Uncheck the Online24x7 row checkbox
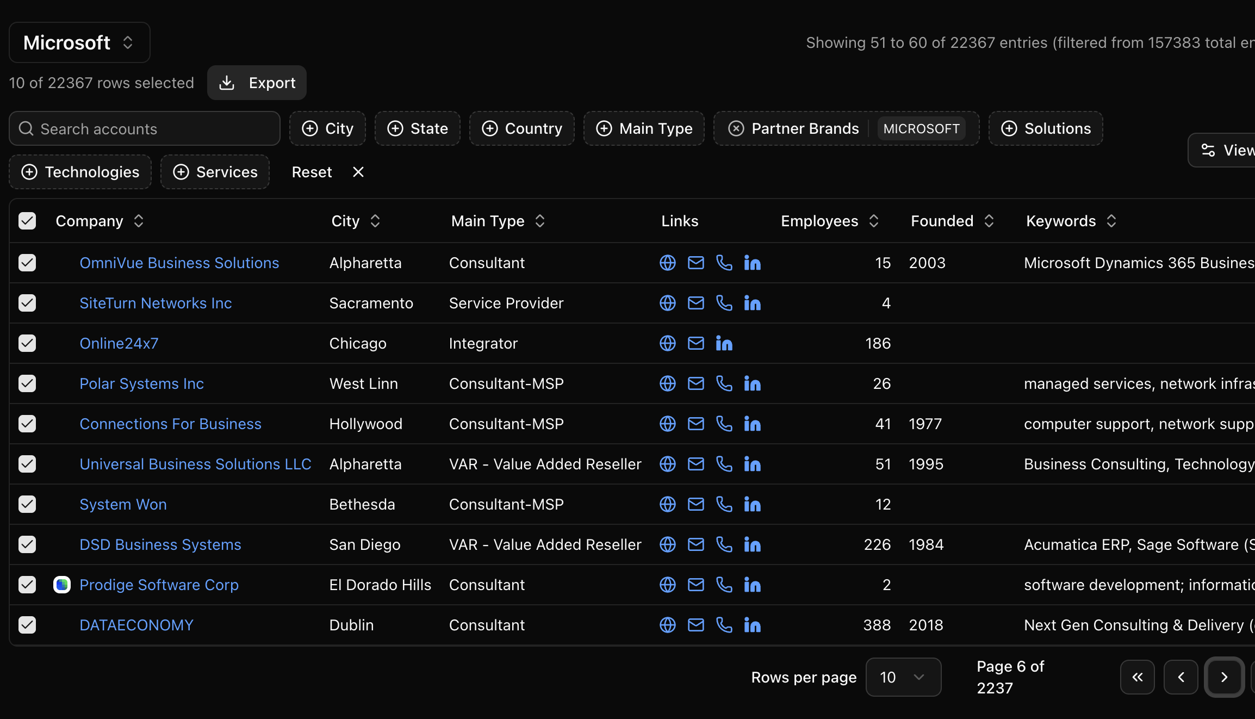Viewport: 1255px width, 719px height. click(x=27, y=343)
